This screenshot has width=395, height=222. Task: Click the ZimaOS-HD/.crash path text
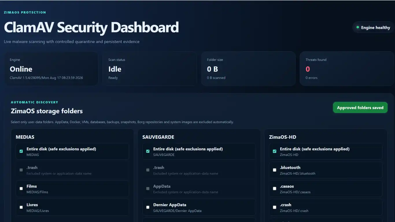click(x=294, y=211)
